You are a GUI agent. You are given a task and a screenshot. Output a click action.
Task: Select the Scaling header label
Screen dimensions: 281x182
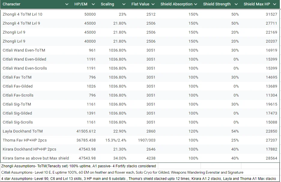107,4
